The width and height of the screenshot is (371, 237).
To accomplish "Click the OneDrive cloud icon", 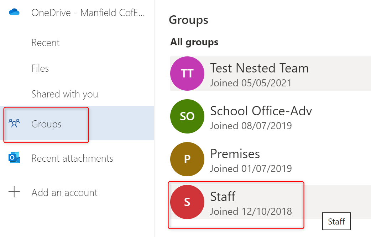I will tap(14, 12).
